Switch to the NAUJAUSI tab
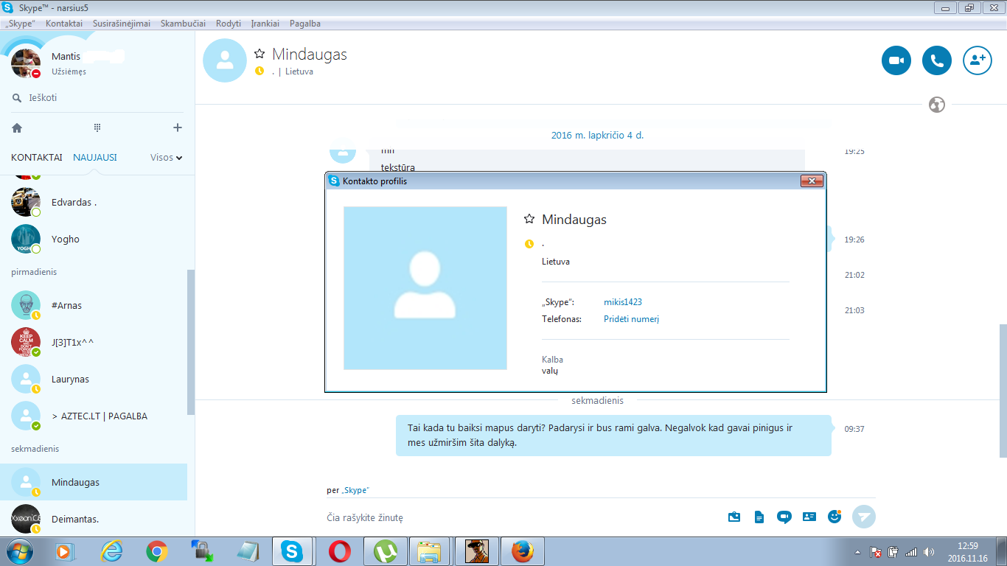The width and height of the screenshot is (1007, 566). point(94,157)
